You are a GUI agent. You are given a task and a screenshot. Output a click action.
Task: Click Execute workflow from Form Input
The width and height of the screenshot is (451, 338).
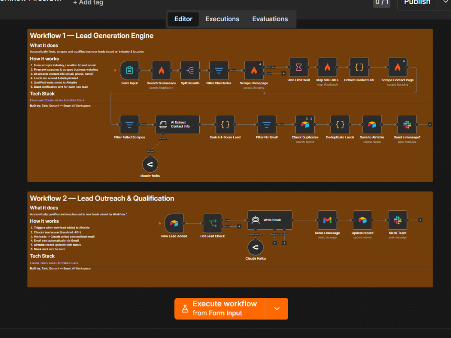tap(220, 309)
